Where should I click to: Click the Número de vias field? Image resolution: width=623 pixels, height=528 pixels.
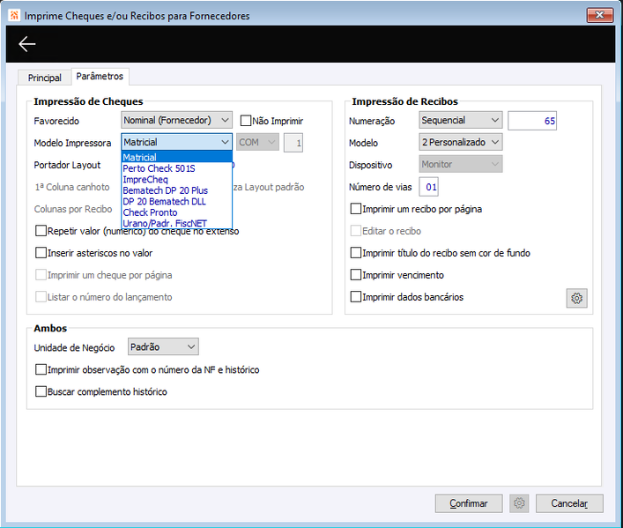coord(429,187)
